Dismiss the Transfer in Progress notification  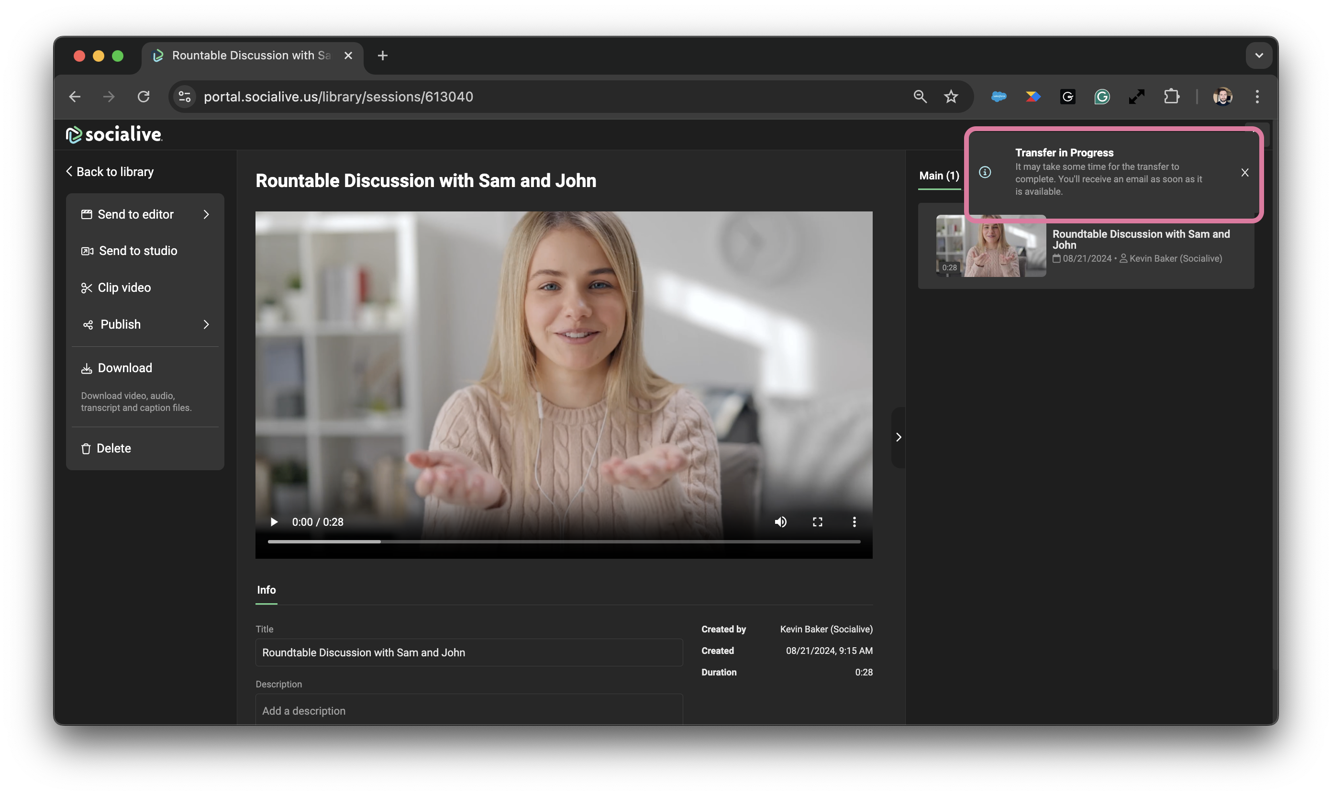point(1244,173)
